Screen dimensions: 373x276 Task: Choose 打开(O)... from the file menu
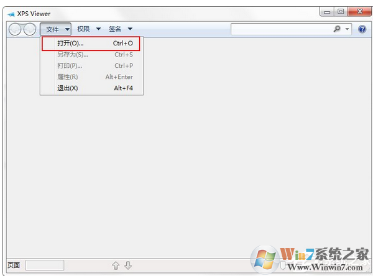click(92, 44)
